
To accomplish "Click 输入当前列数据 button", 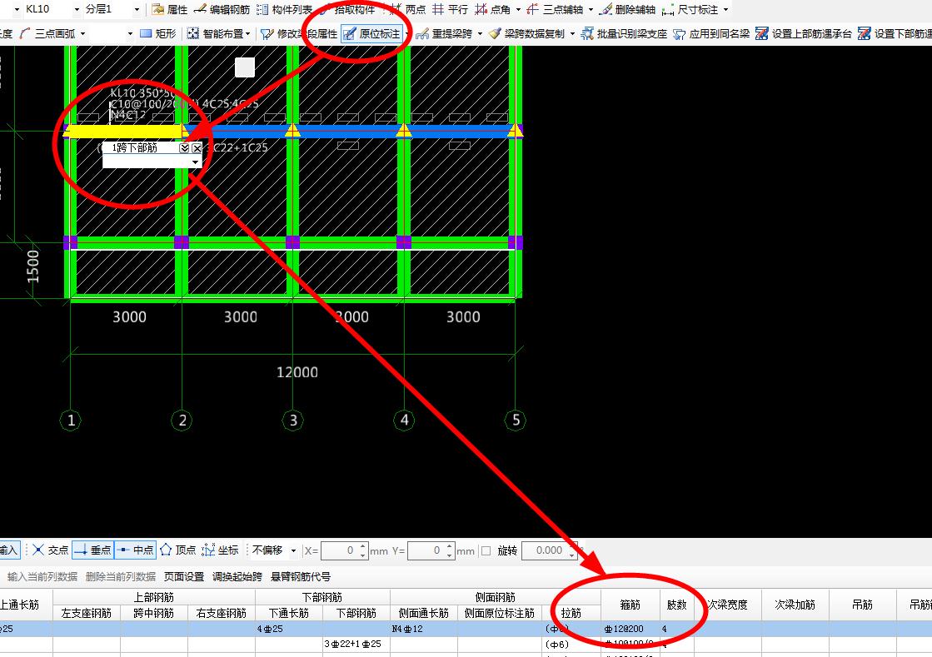I will 42,576.
